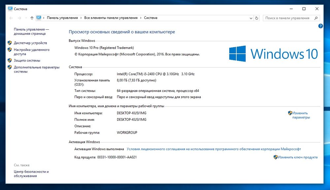The height and width of the screenshot is (190, 330).
Task: Click the heading Просмотр основных сведений
Action: [122, 32]
